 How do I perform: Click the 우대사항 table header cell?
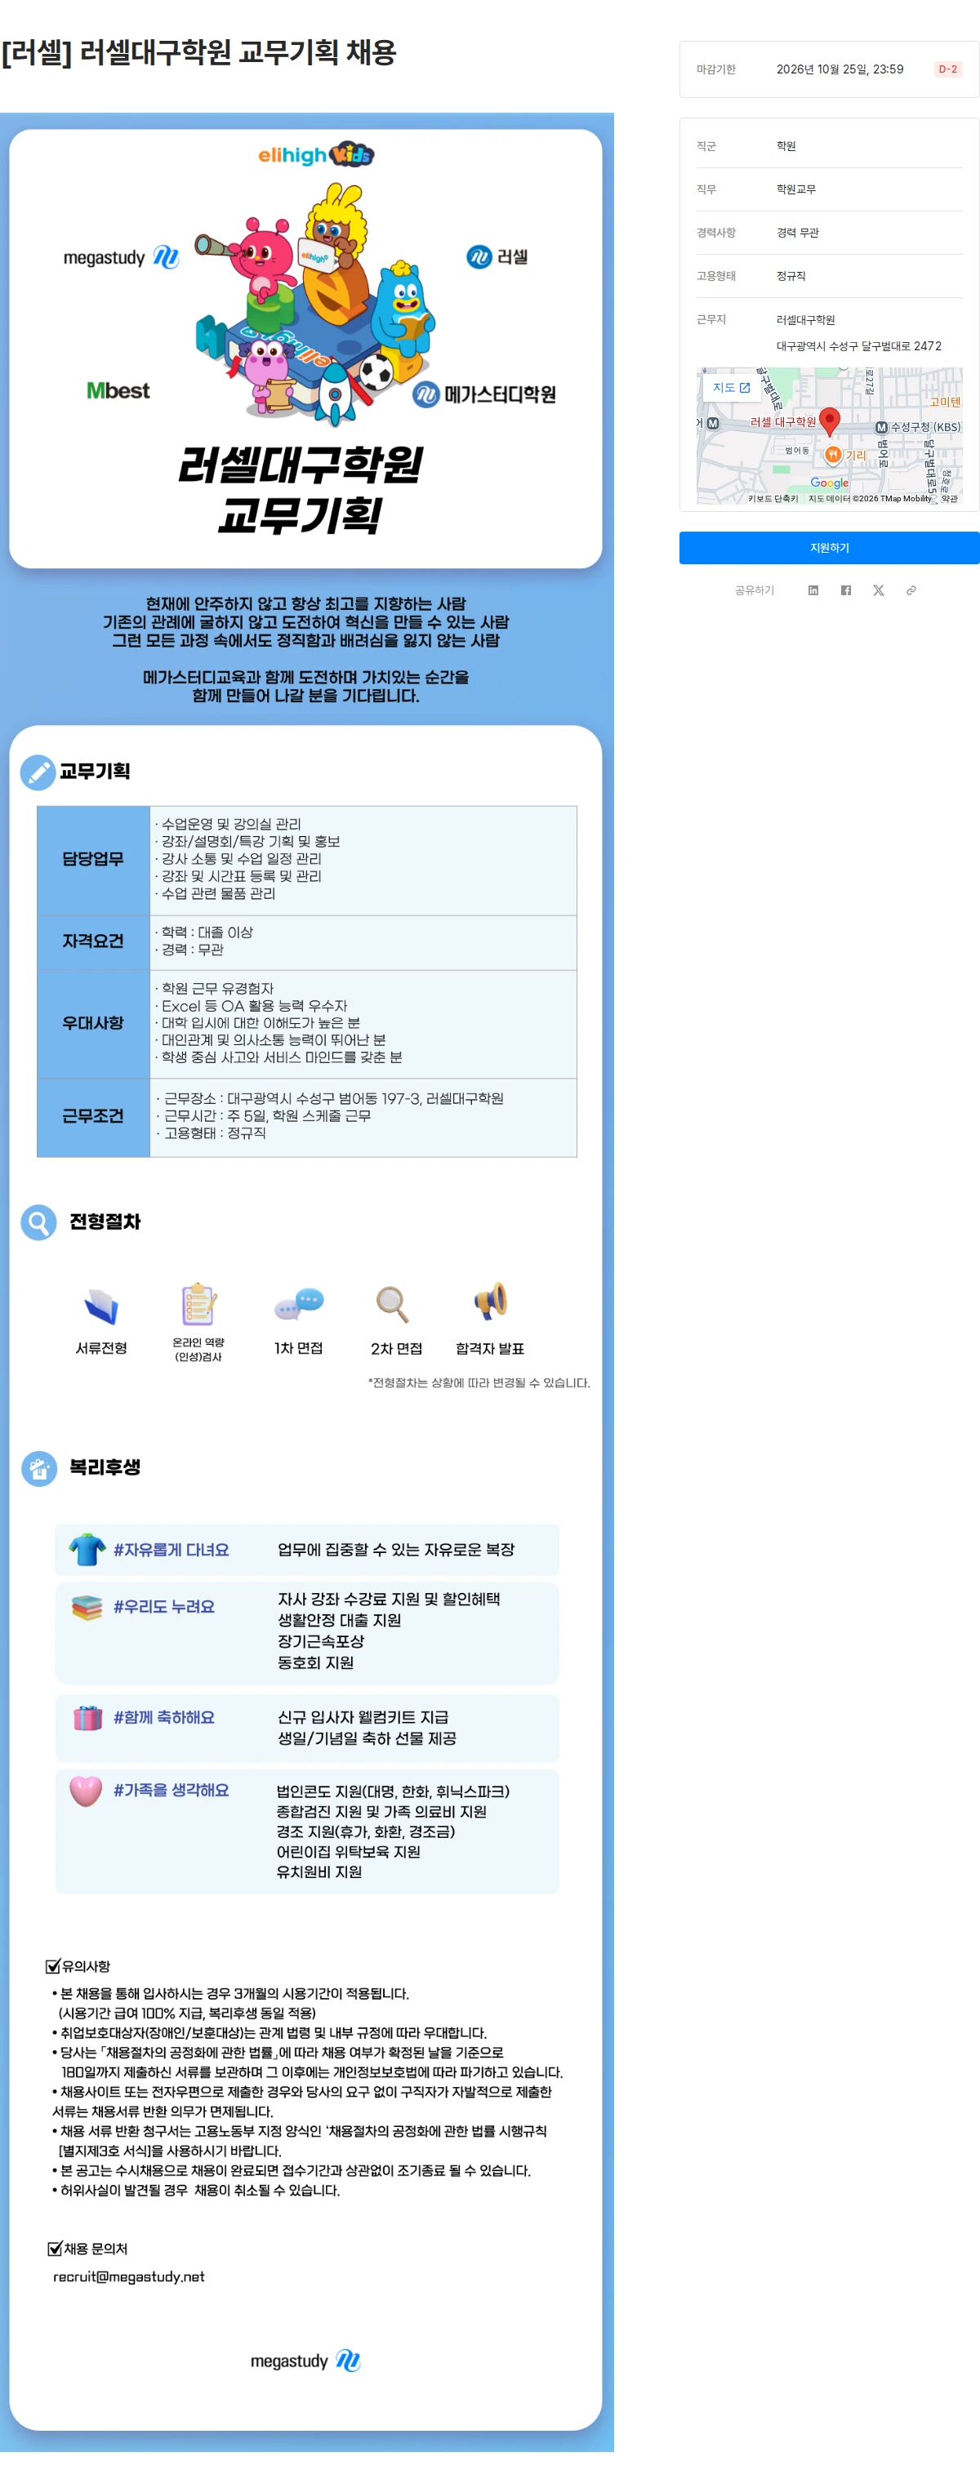click(94, 1024)
